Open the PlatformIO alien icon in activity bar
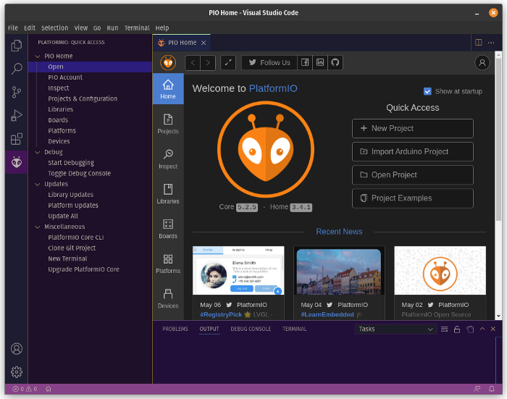Viewport: 507px width, 399px height. point(17,162)
